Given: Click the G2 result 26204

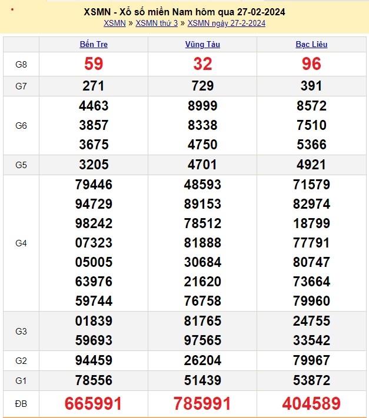Looking at the screenshot, I should point(202,360).
